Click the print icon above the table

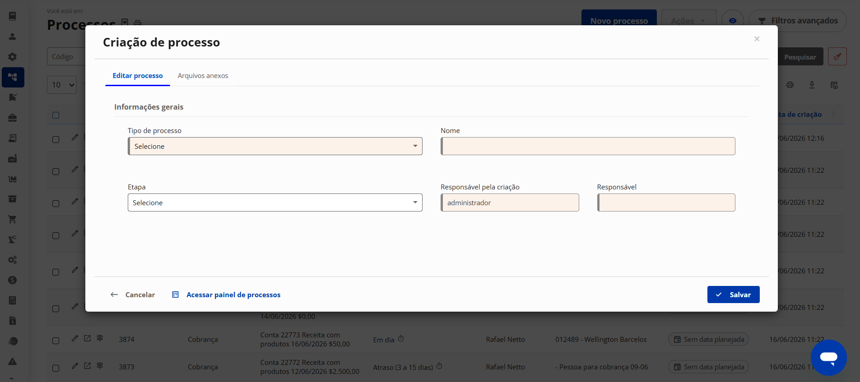click(x=790, y=85)
